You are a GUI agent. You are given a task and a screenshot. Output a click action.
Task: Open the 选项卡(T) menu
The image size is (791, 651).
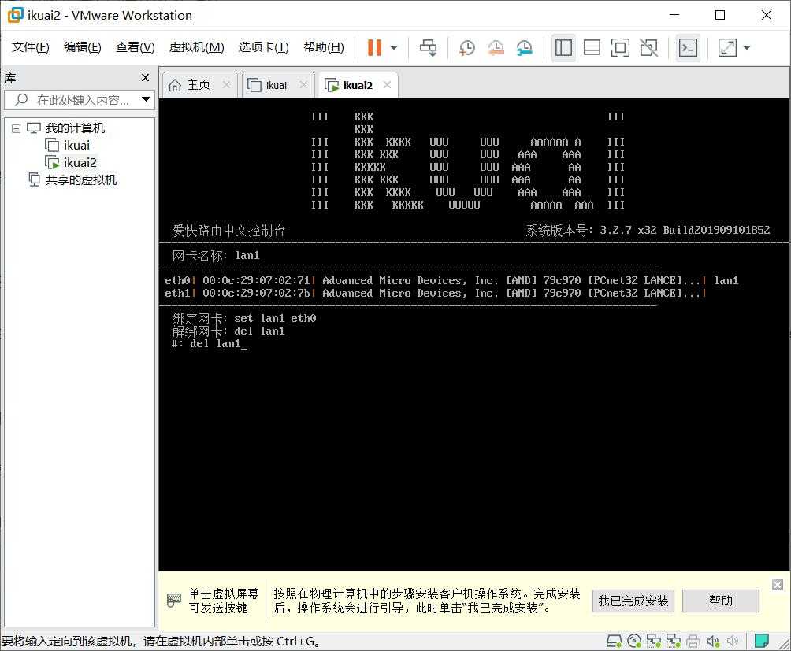(x=263, y=47)
